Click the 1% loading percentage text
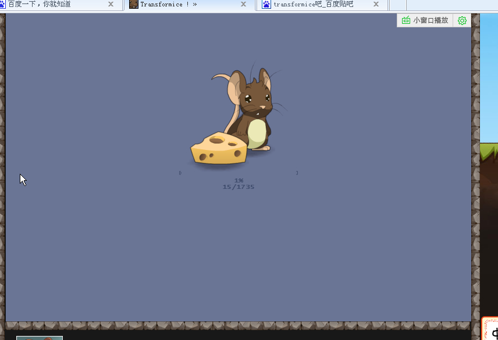Image resolution: width=498 pixels, height=340 pixels. tap(239, 180)
